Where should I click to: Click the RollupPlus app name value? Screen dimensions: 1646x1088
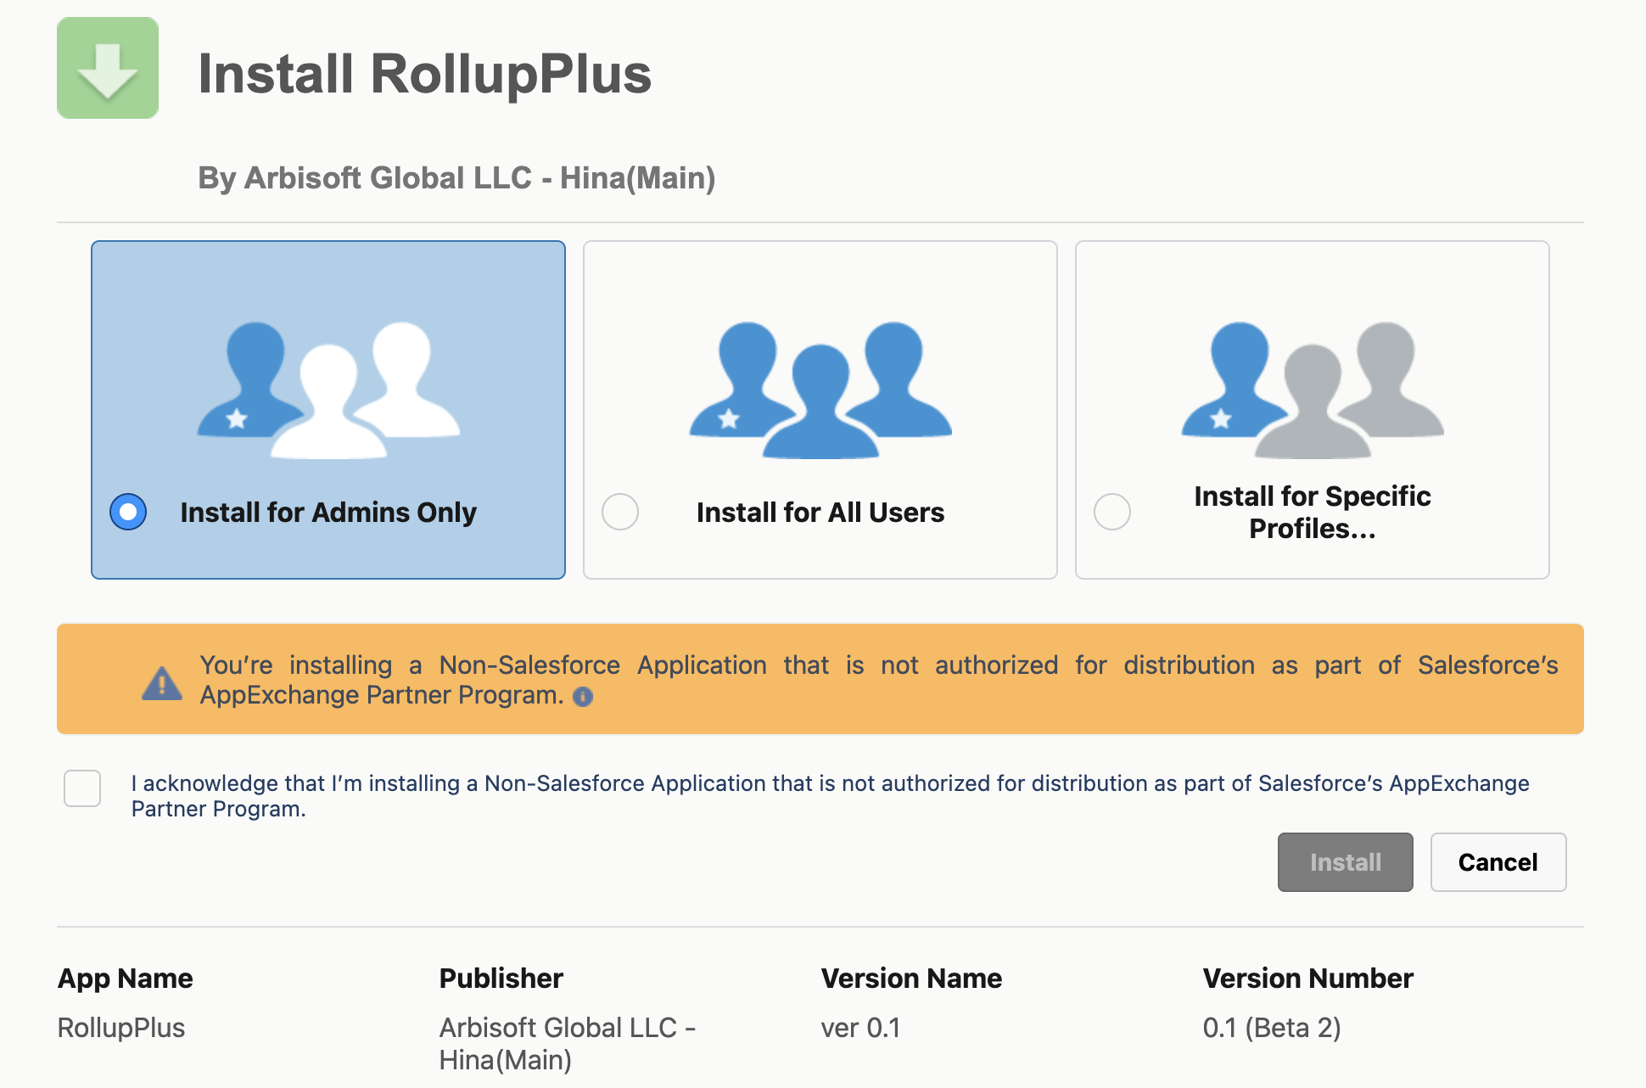(x=121, y=1028)
